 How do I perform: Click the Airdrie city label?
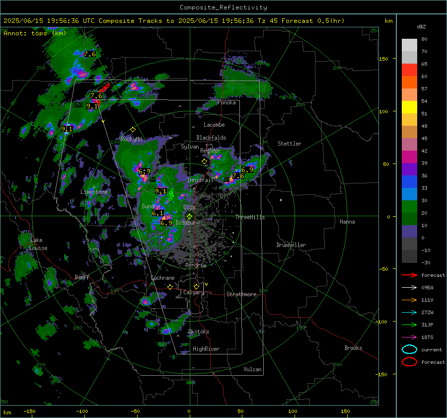[x=196, y=265]
